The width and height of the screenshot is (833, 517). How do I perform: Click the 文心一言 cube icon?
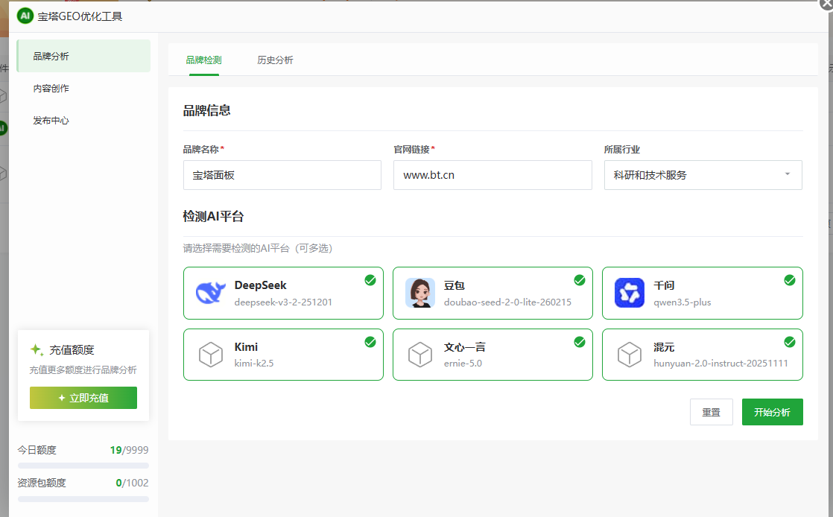click(x=420, y=355)
